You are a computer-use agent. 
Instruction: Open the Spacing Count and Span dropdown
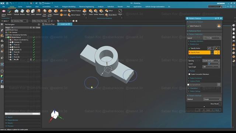tap(211, 61)
